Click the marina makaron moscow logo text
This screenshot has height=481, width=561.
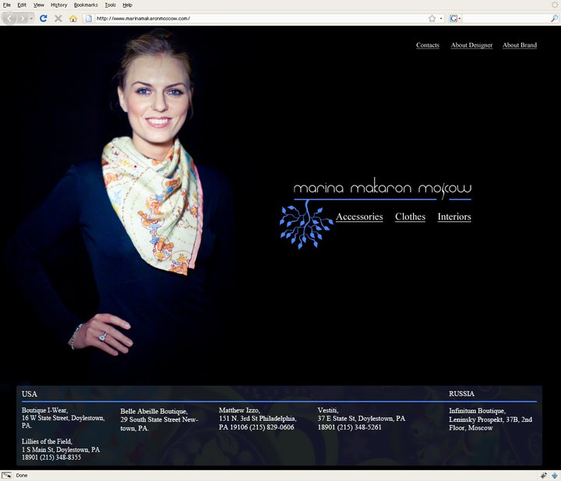pos(383,188)
